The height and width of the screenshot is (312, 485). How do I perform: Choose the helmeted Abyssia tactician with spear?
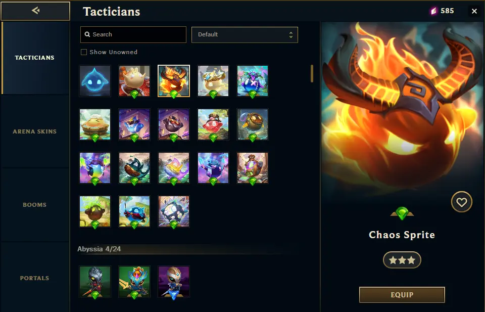(95, 282)
